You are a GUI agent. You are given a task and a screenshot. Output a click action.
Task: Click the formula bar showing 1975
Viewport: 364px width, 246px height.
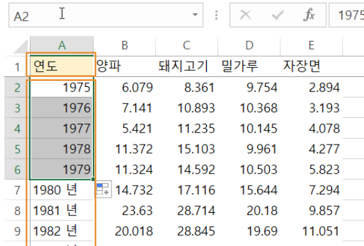point(347,15)
